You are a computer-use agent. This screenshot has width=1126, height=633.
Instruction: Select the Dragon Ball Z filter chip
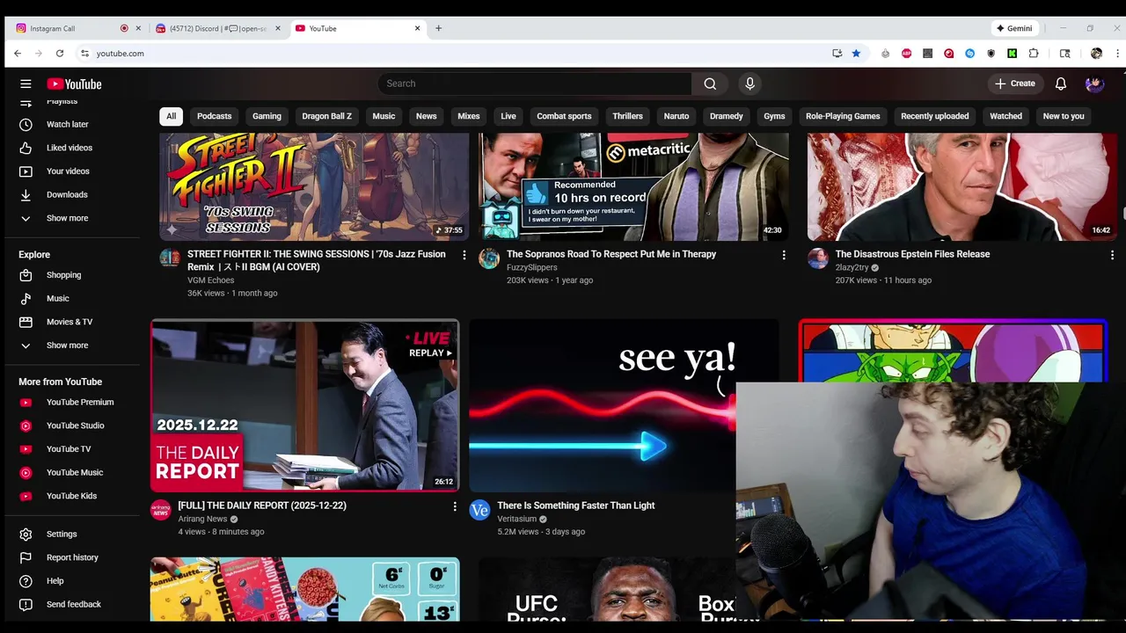click(x=326, y=116)
